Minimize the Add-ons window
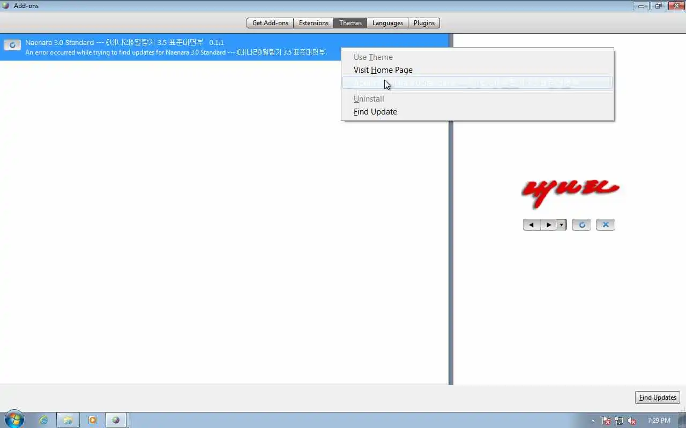Screen dimensions: 686x428 click(x=641, y=6)
